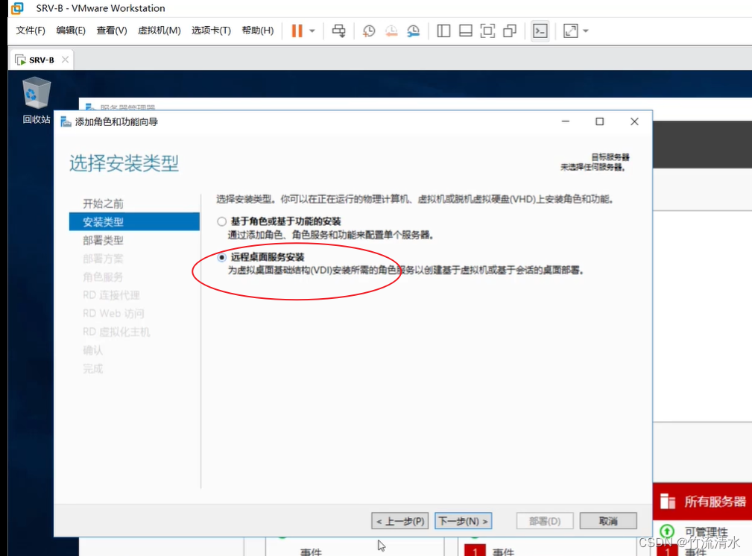Screen dimensions: 752x556
Task: Expand the stretch display dropdown arrow
Action: (586, 31)
